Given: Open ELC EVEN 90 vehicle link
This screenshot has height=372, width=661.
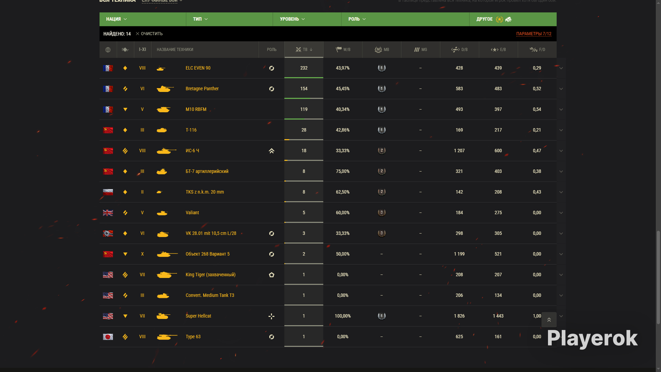Looking at the screenshot, I should pyautogui.click(x=198, y=68).
